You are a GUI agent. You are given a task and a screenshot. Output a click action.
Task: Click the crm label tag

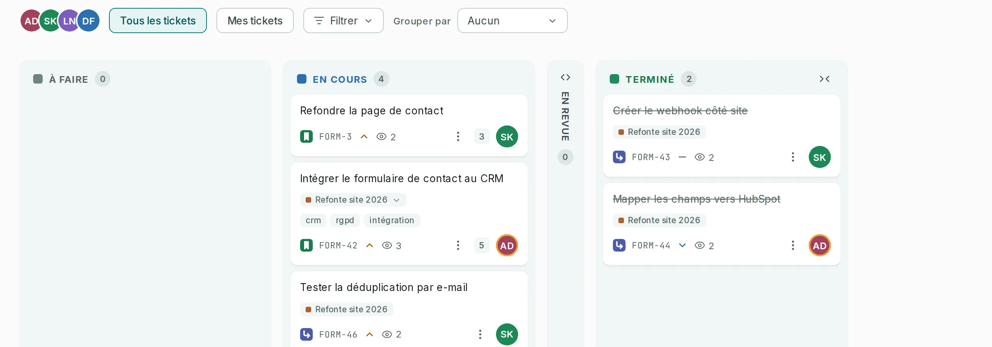313,220
